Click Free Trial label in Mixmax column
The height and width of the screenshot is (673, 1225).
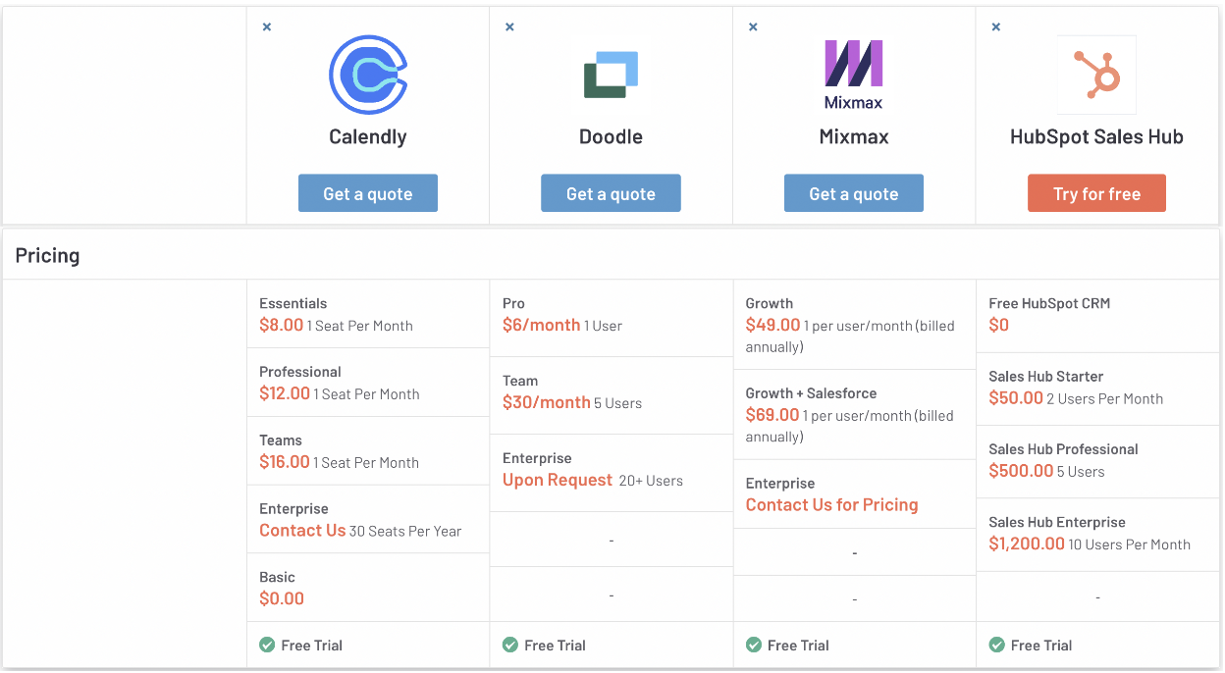click(x=798, y=645)
